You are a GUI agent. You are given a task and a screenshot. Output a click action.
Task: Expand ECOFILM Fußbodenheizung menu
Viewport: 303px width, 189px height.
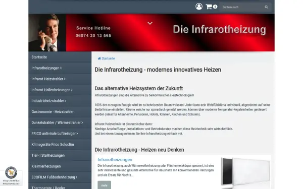tap(60, 177)
